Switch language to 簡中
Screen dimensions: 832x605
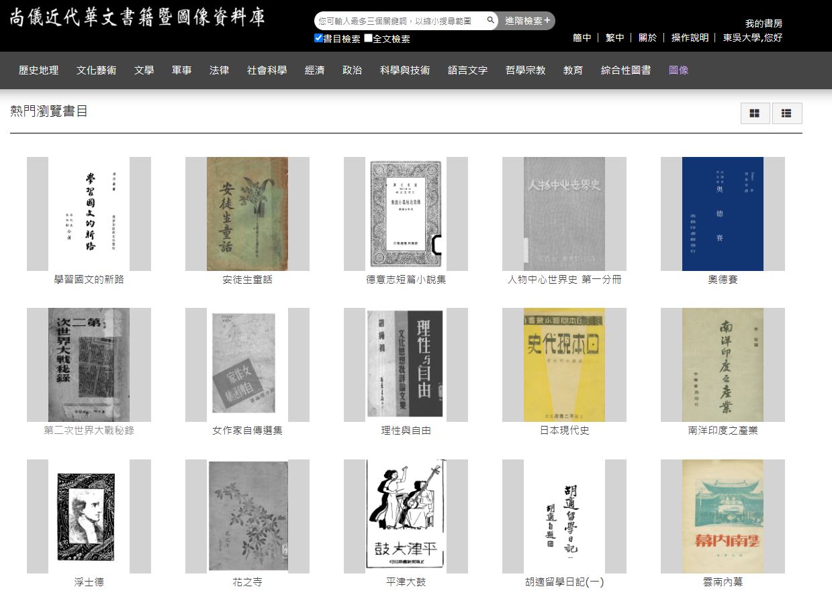(x=582, y=38)
